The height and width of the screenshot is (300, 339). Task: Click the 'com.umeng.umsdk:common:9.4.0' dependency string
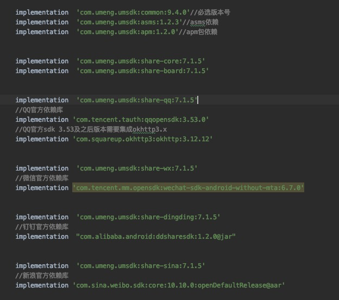(x=133, y=12)
